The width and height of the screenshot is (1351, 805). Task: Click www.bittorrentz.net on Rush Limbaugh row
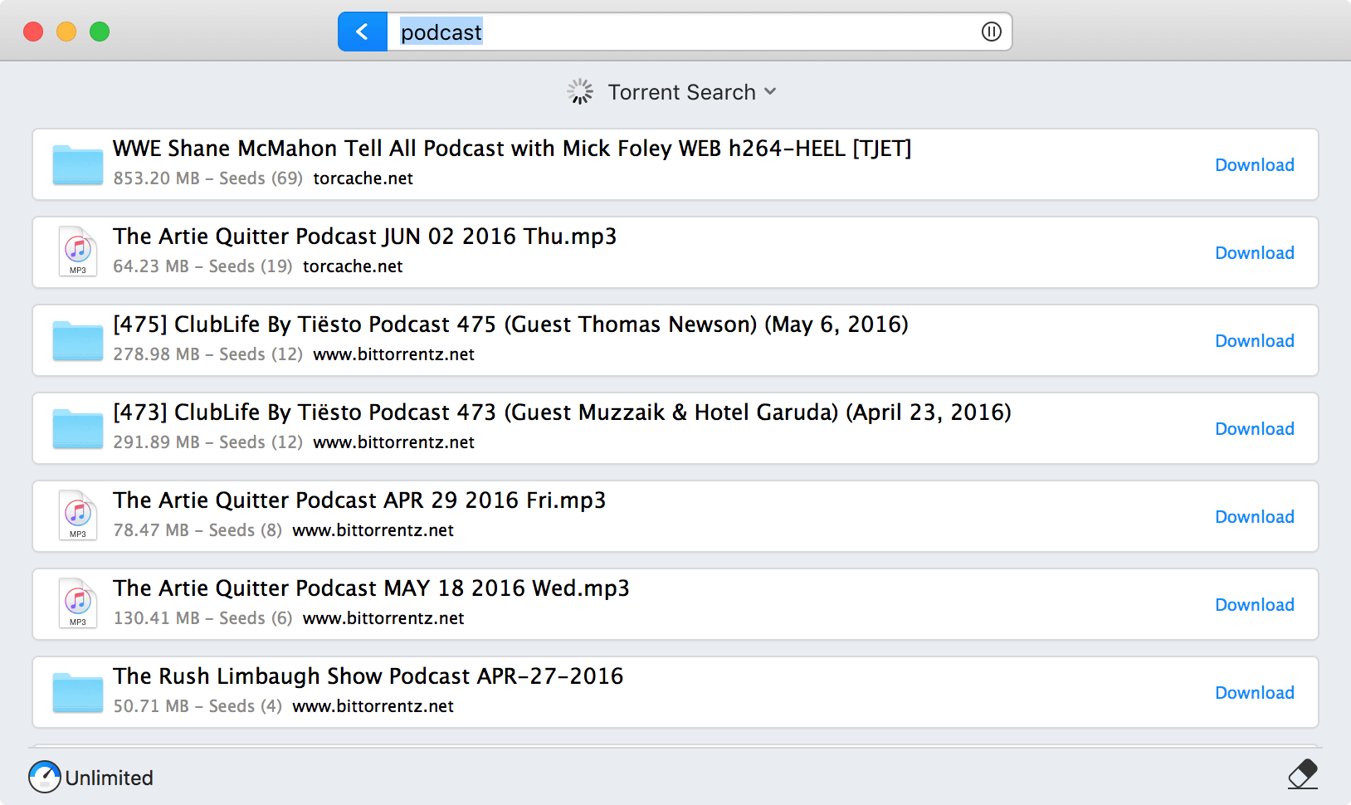click(x=373, y=706)
